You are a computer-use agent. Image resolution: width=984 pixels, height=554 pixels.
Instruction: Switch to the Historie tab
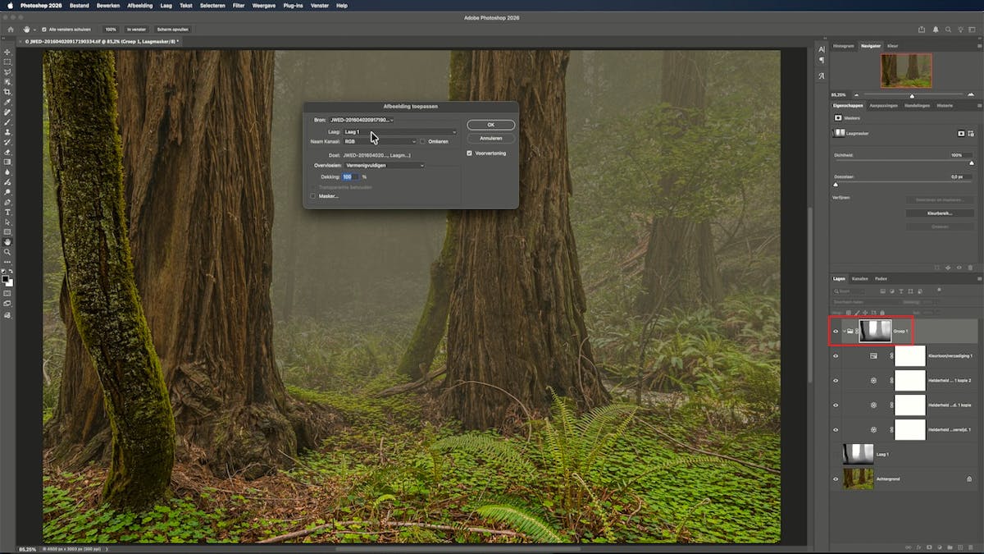pyautogui.click(x=945, y=106)
